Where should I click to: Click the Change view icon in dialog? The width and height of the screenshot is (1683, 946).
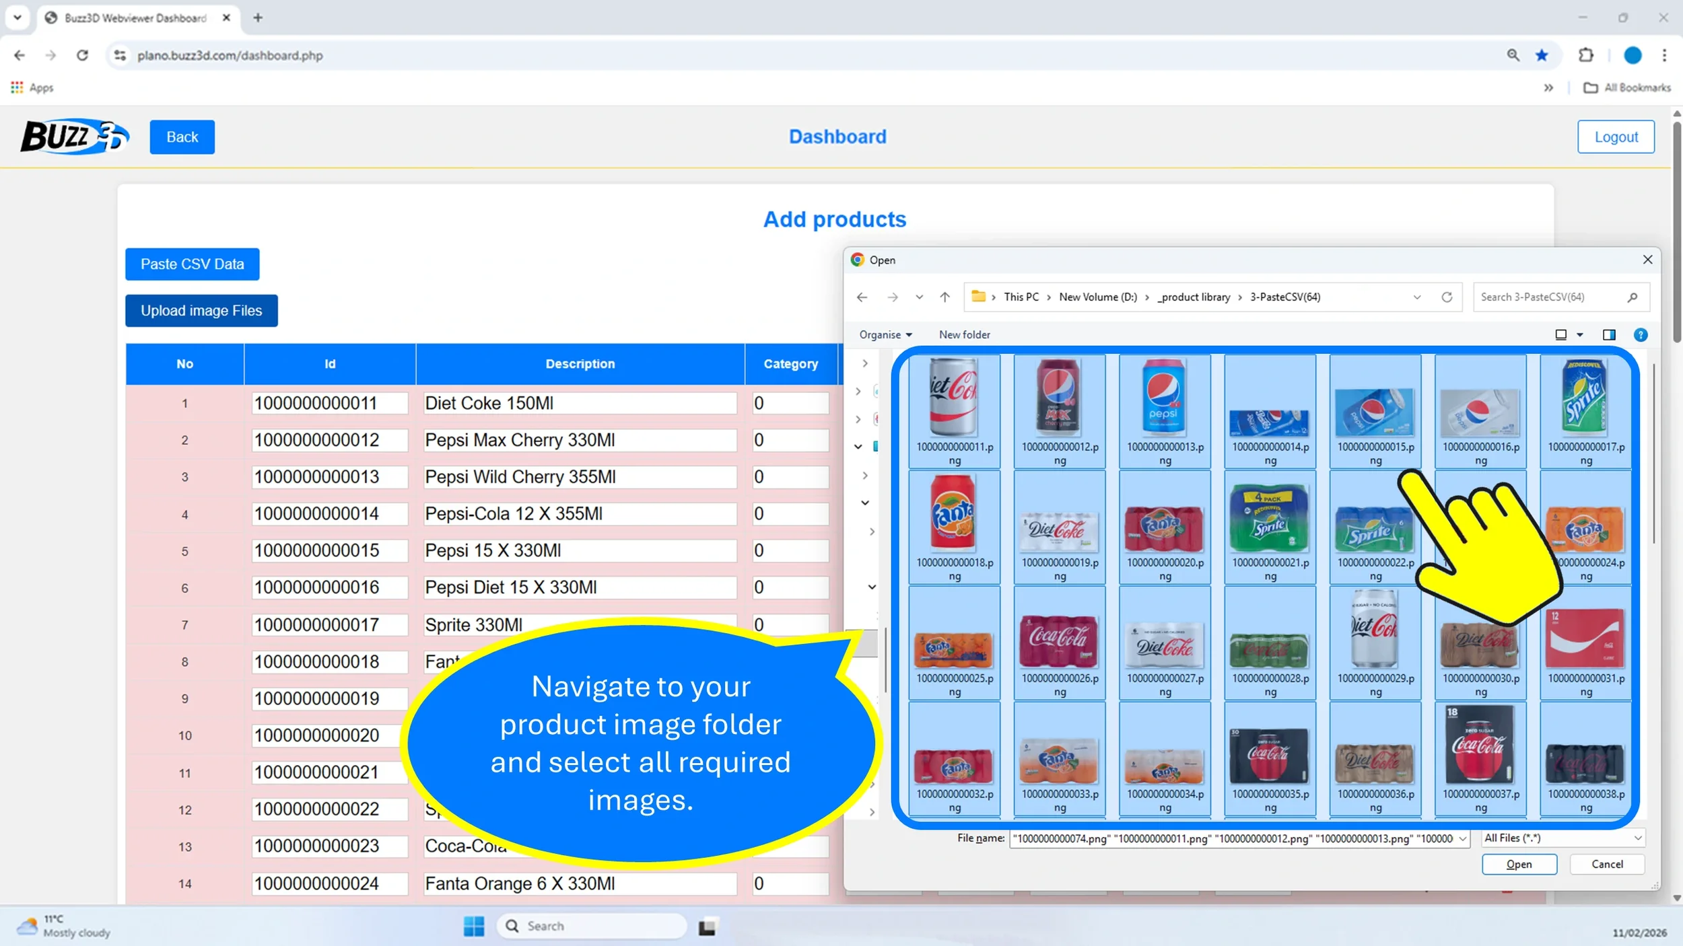pos(1560,334)
